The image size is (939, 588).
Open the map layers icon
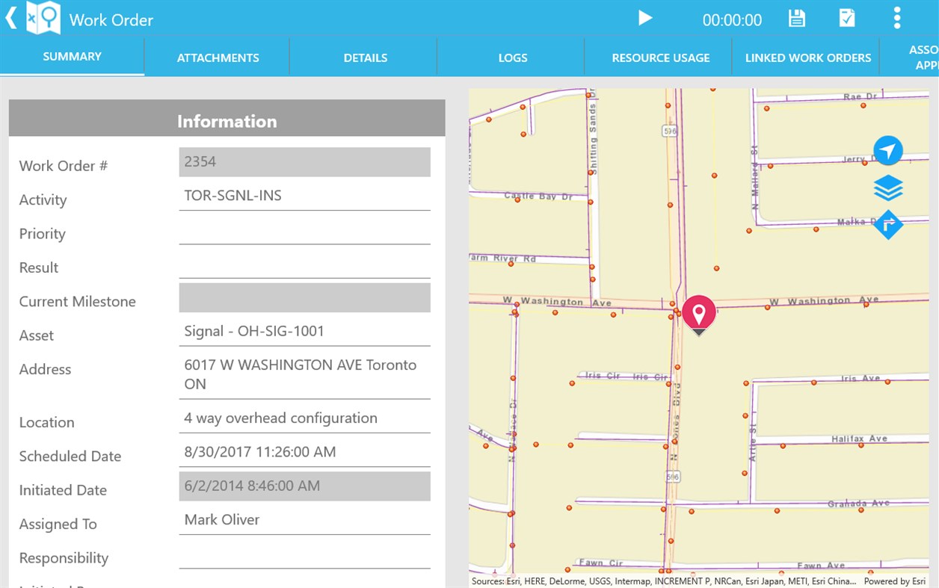tap(888, 188)
